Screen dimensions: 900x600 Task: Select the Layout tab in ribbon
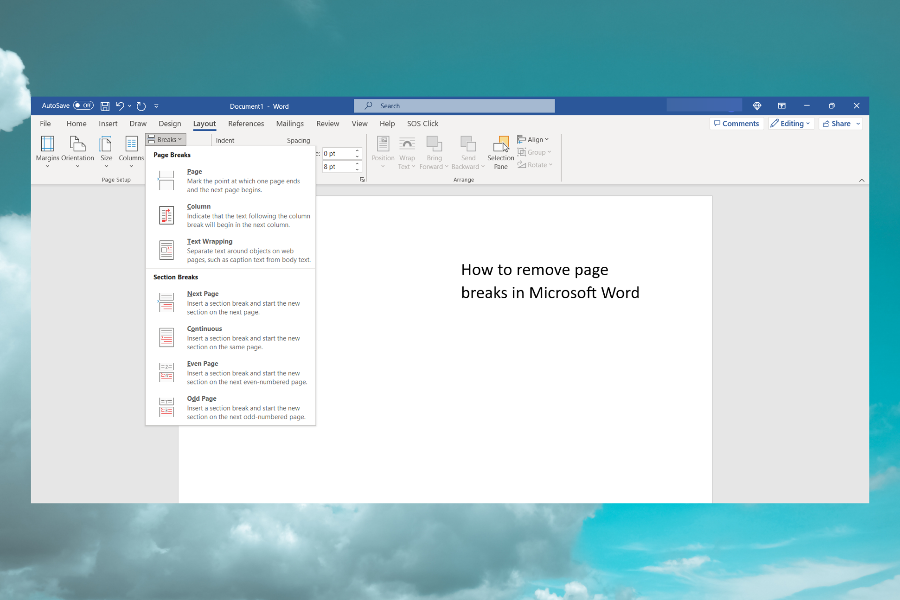(204, 123)
